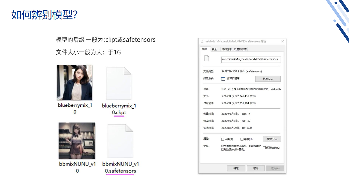The width and height of the screenshot is (349, 196).
Task: Click the bbmixNUNU_v1 0.safetensors file icon
Action: tap(120, 141)
